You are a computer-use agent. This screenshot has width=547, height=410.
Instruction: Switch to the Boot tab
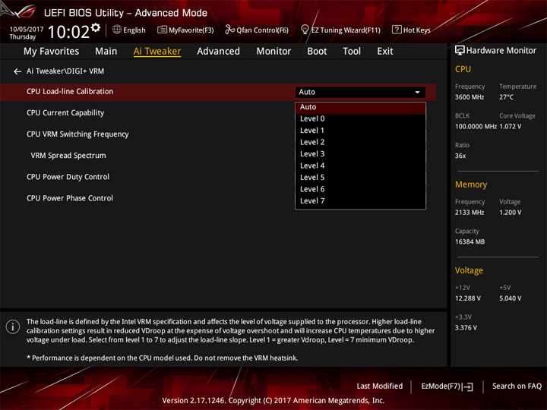tap(317, 52)
